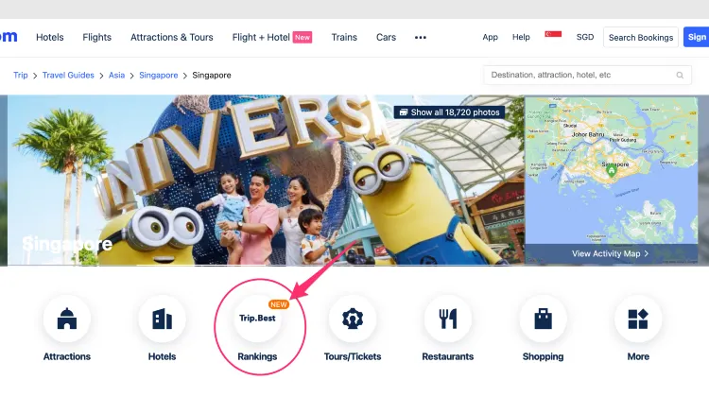Open the SGD currency selector

[x=585, y=37]
